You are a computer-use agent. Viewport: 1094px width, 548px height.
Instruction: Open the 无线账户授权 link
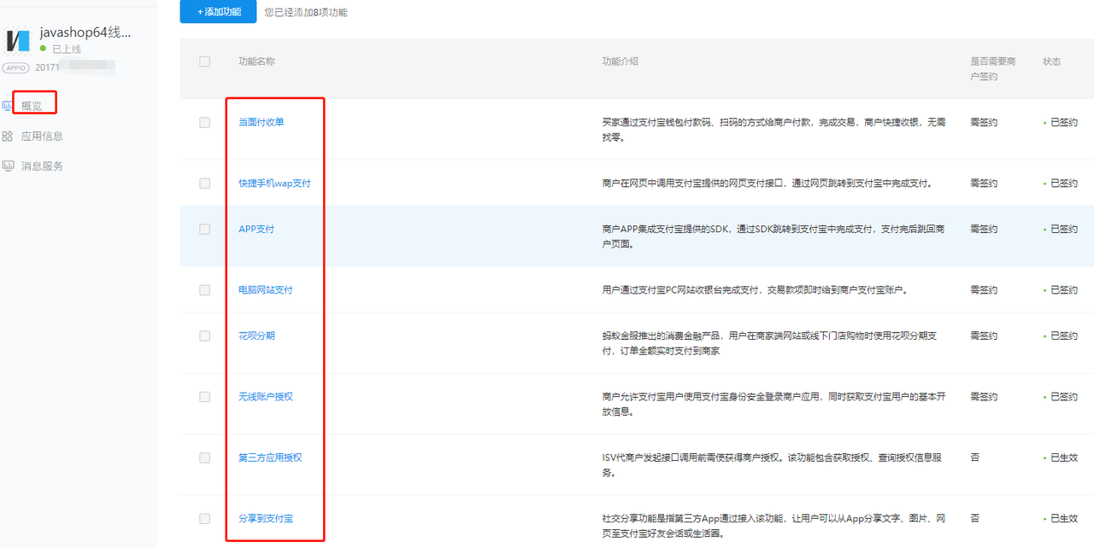[x=266, y=396]
